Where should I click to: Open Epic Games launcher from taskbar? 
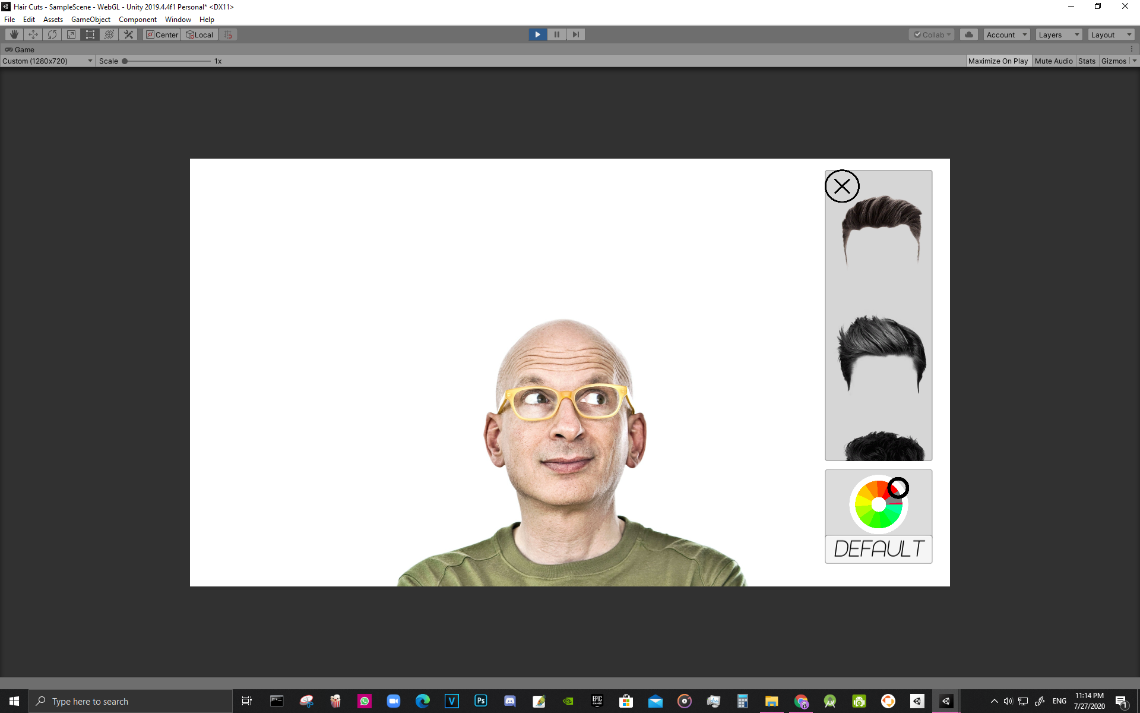coord(597,701)
